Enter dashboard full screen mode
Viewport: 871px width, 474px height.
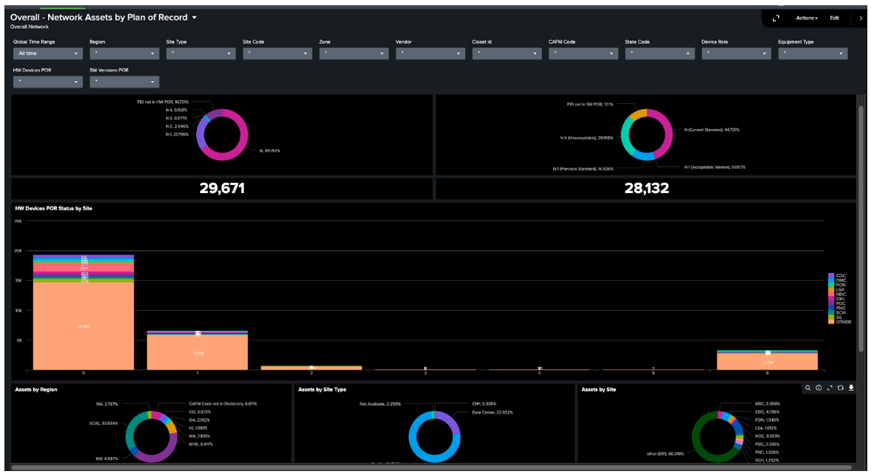pyautogui.click(x=775, y=18)
